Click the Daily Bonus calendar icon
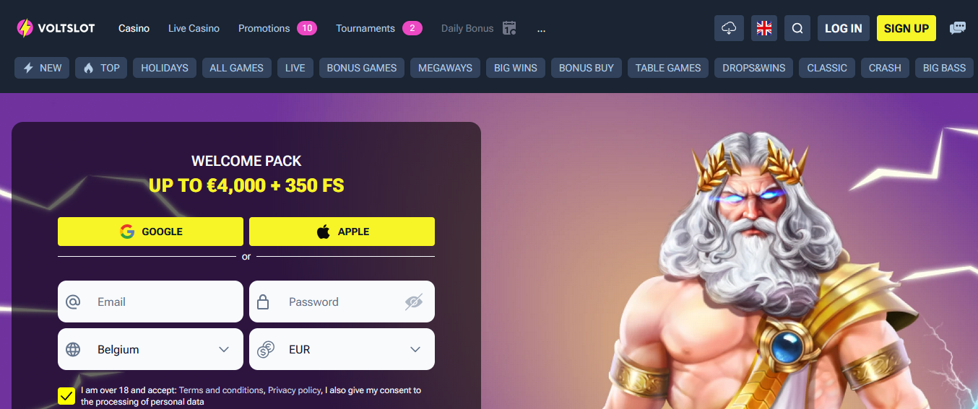This screenshot has height=409, width=978. click(509, 28)
